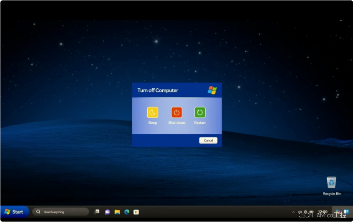Open the Start menu

[15, 212]
